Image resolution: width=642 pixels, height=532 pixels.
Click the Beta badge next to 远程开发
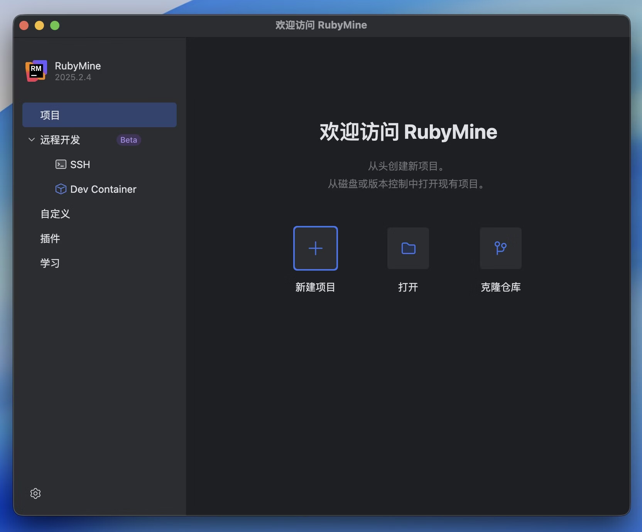coord(128,140)
